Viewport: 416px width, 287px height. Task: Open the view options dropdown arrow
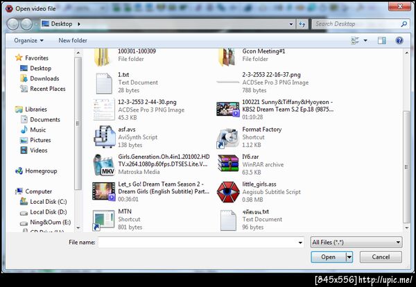point(365,41)
